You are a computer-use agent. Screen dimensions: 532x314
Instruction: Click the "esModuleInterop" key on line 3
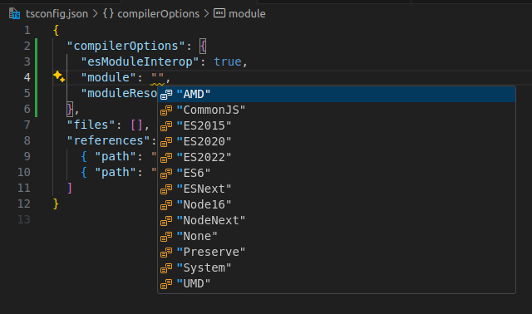(x=140, y=61)
